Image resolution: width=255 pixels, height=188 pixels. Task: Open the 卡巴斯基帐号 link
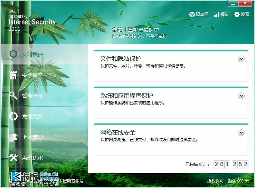[x=71, y=181]
